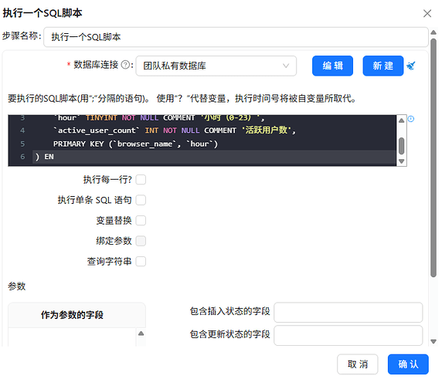Screen dimensions: 442x386
Task: Click 确认 to confirm
Action: click(408, 364)
